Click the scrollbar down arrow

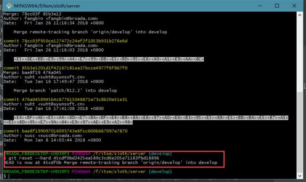299,175
